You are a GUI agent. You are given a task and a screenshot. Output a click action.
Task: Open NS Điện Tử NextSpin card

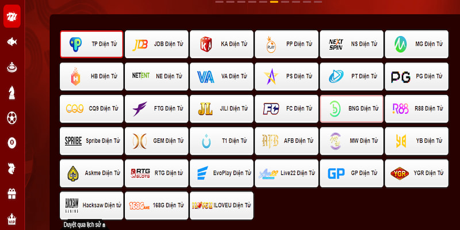click(x=352, y=44)
